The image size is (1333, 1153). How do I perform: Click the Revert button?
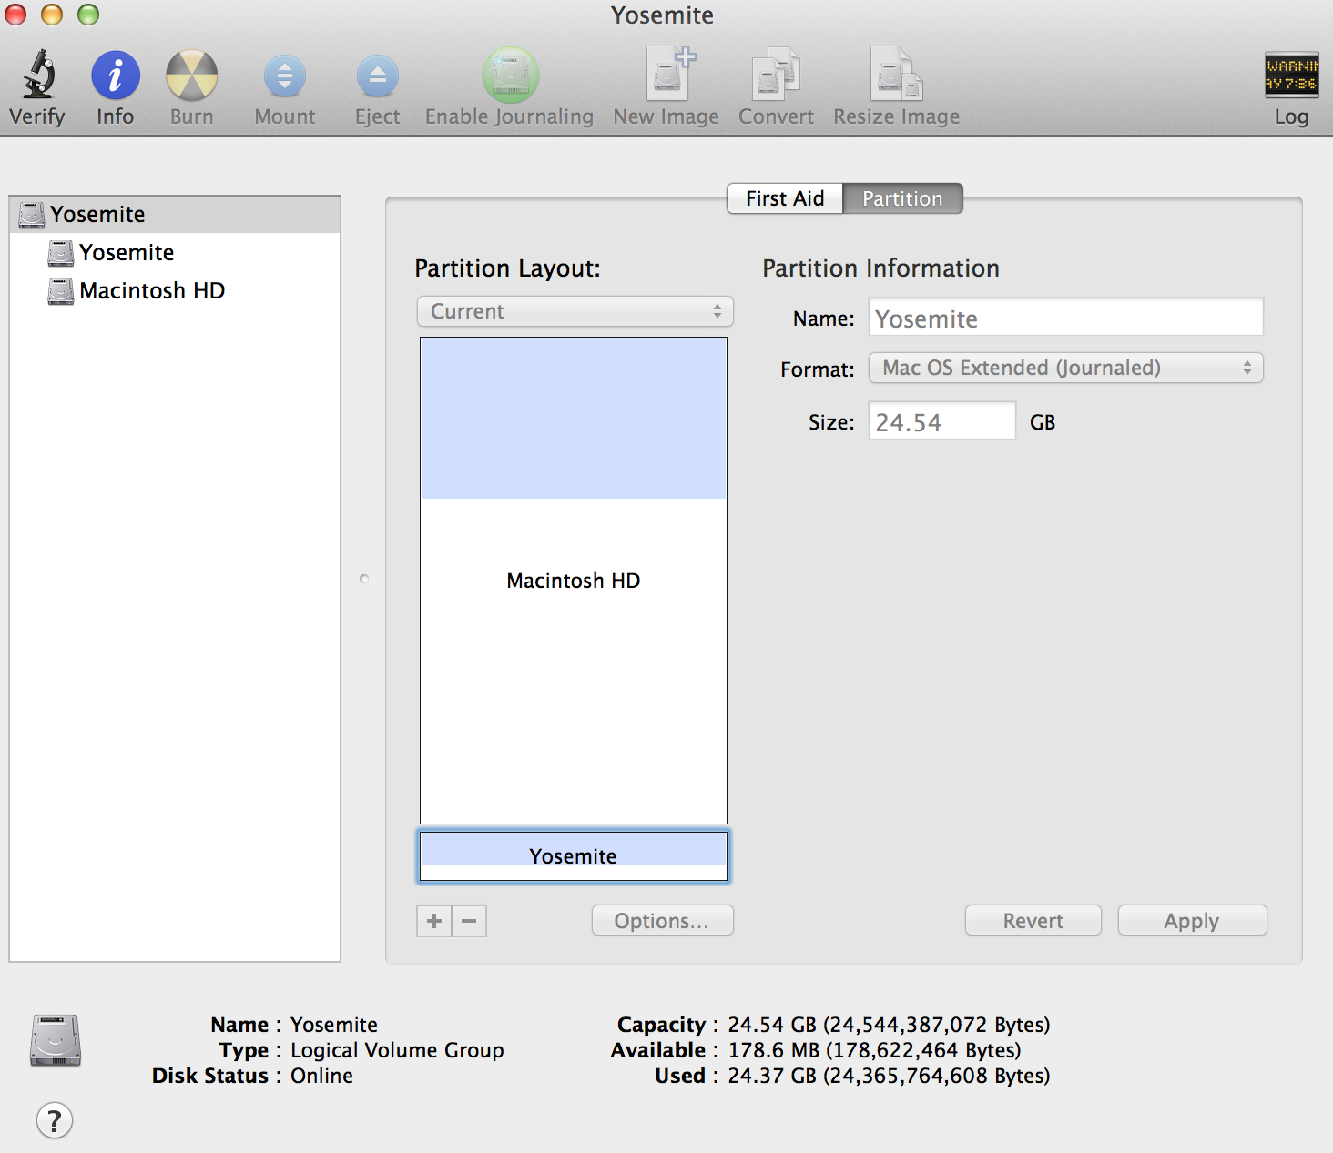[x=1033, y=921]
